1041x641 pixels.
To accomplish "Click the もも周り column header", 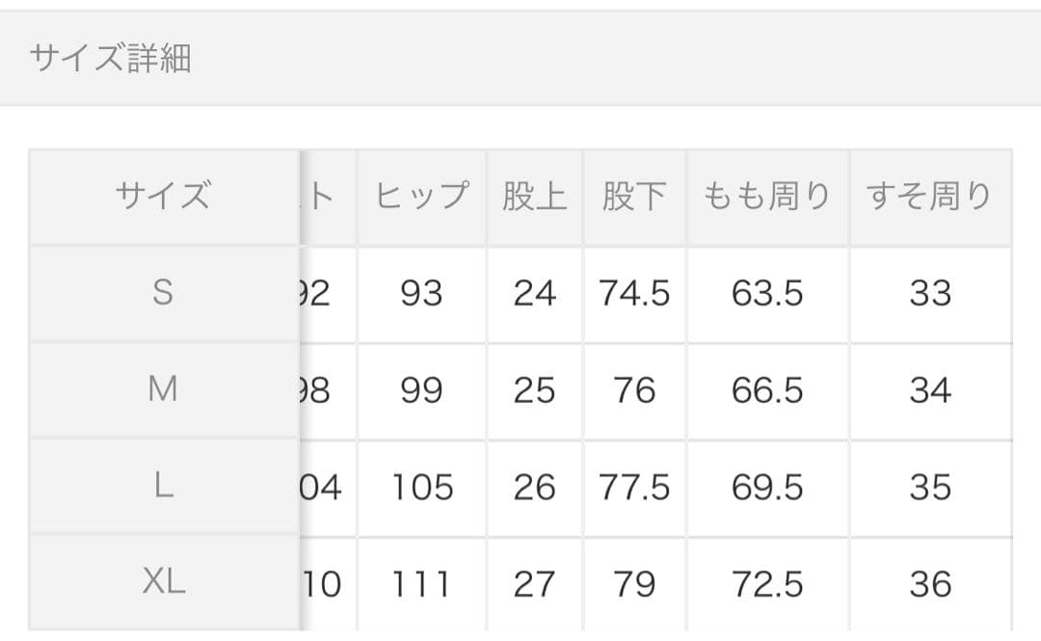I will click(x=767, y=197).
